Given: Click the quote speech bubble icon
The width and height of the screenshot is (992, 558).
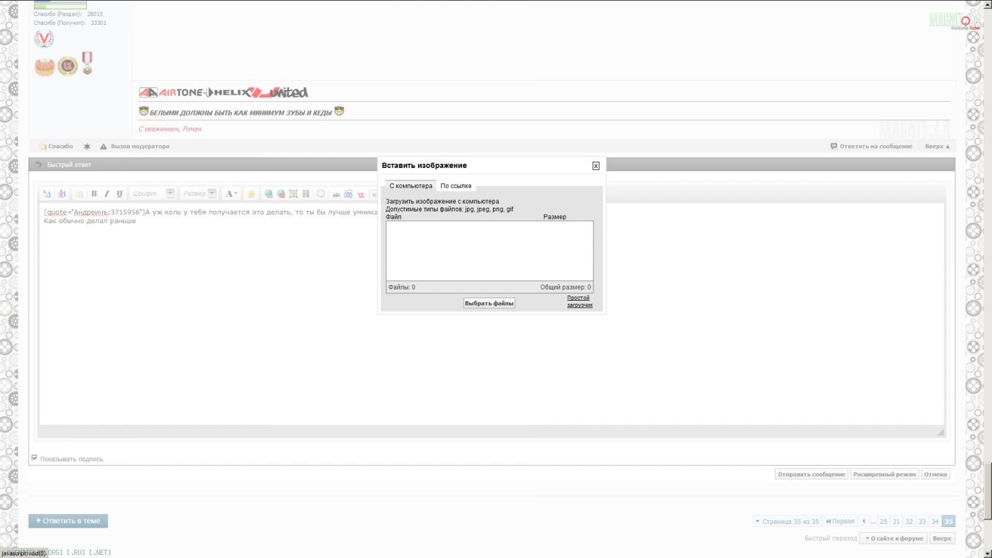Looking at the screenshot, I should click(x=321, y=194).
